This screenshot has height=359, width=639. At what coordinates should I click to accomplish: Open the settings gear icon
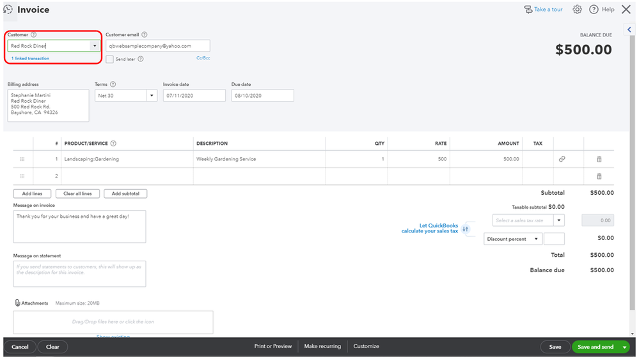click(x=577, y=10)
